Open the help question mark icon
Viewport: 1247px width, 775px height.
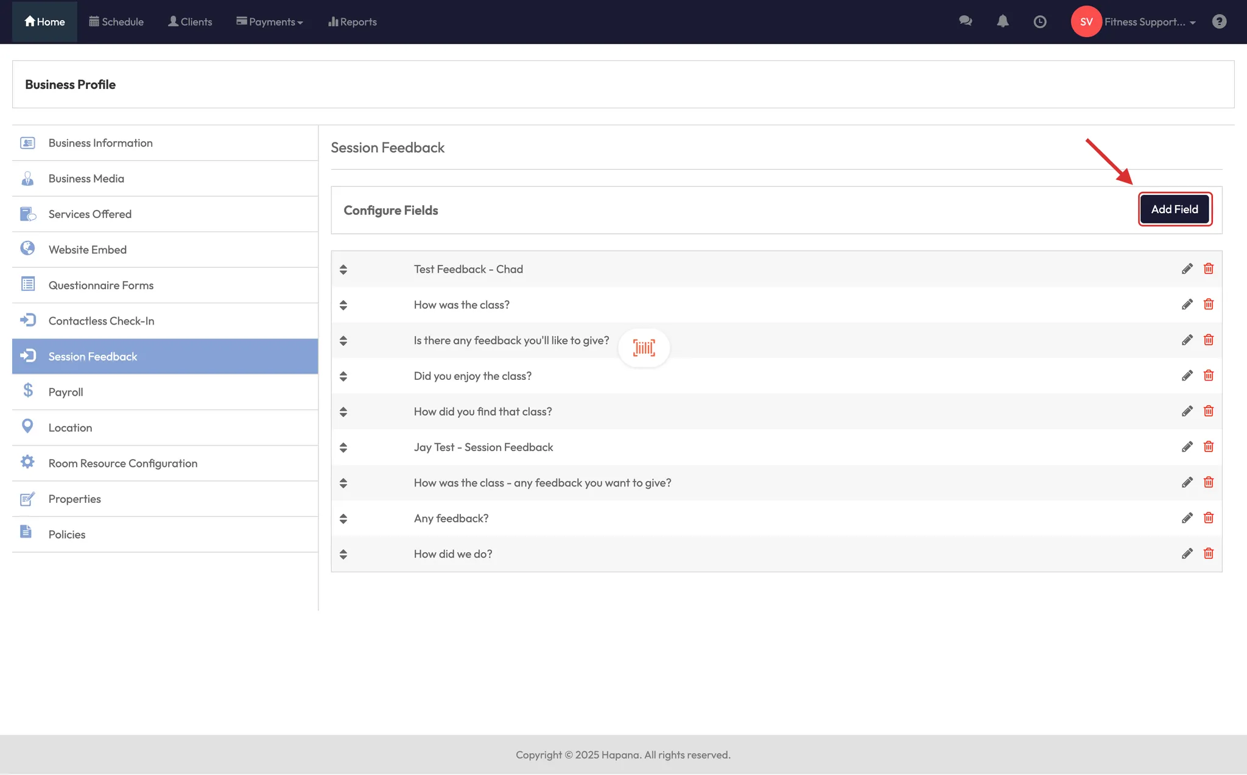[x=1219, y=21]
